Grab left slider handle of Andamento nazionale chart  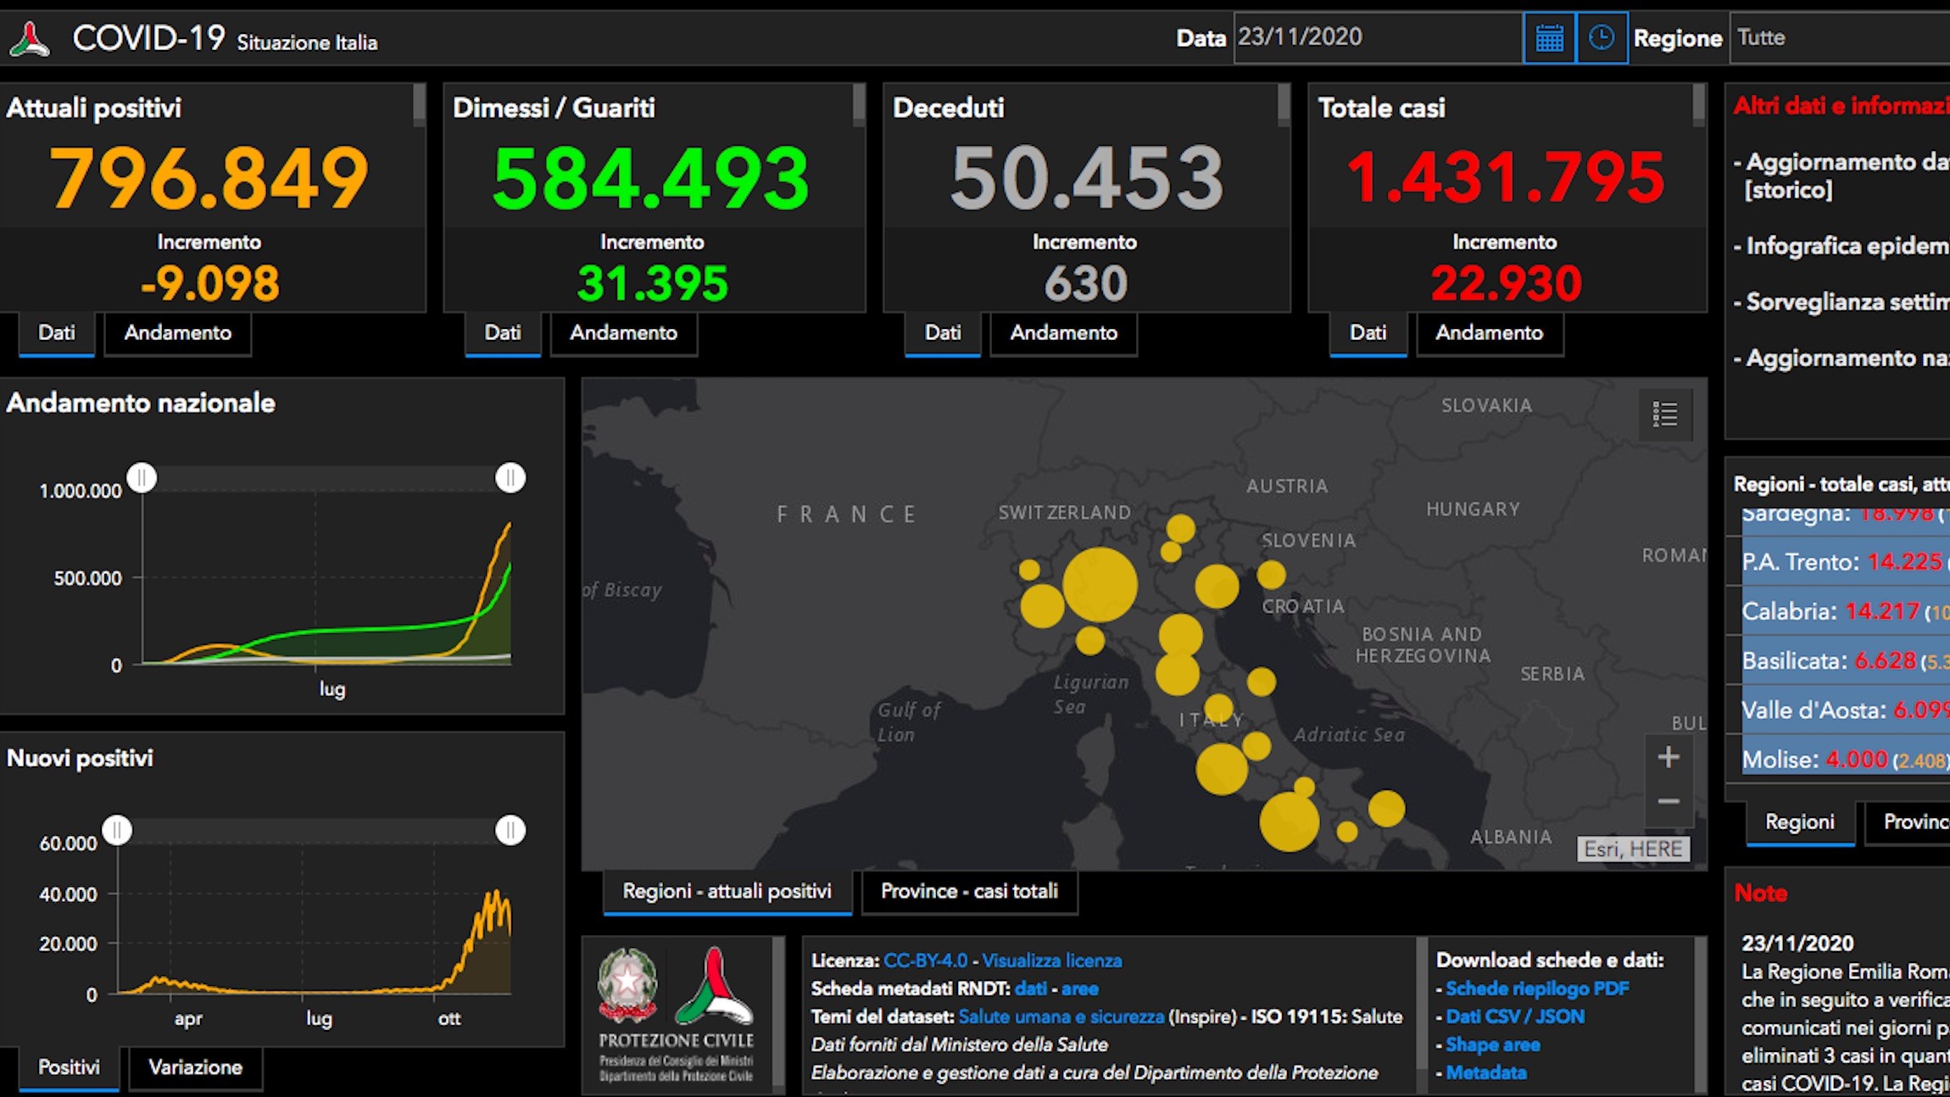142,478
